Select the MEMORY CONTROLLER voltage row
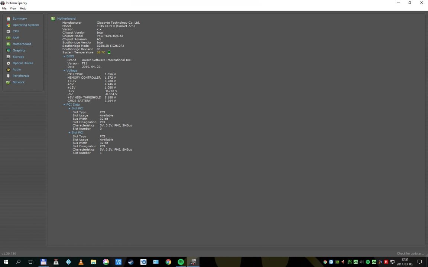The height and width of the screenshot is (267, 428). 92,78
